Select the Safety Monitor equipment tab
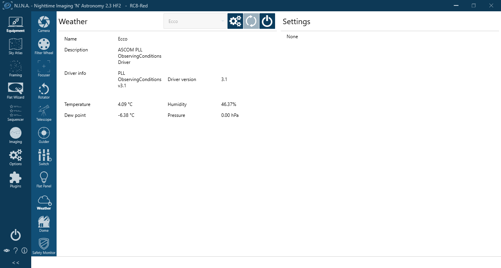This screenshot has height=268, width=501. pos(44,247)
